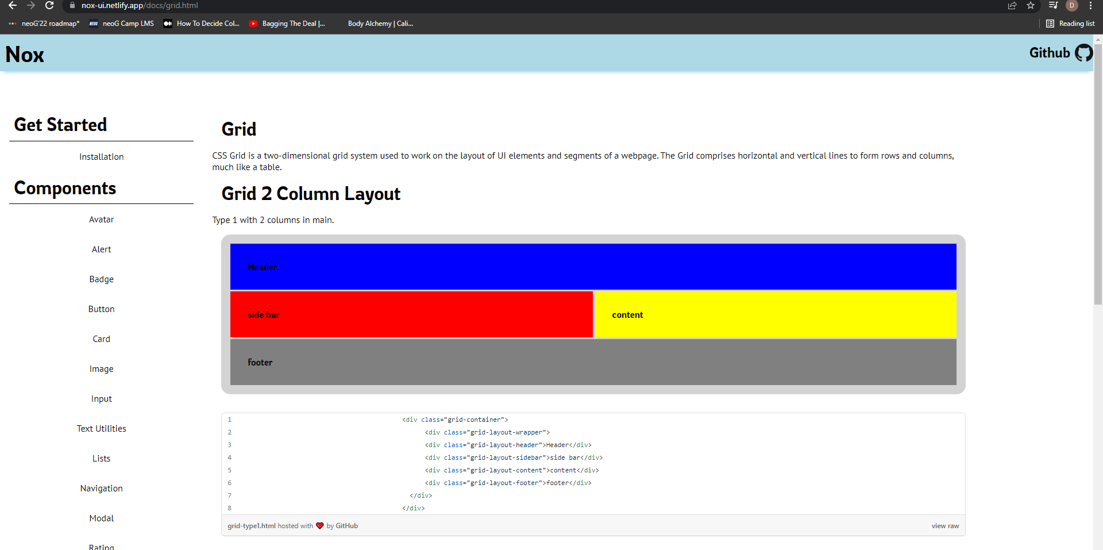The width and height of the screenshot is (1103, 550).
Task: Click the Github header link text
Action: point(1049,53)
